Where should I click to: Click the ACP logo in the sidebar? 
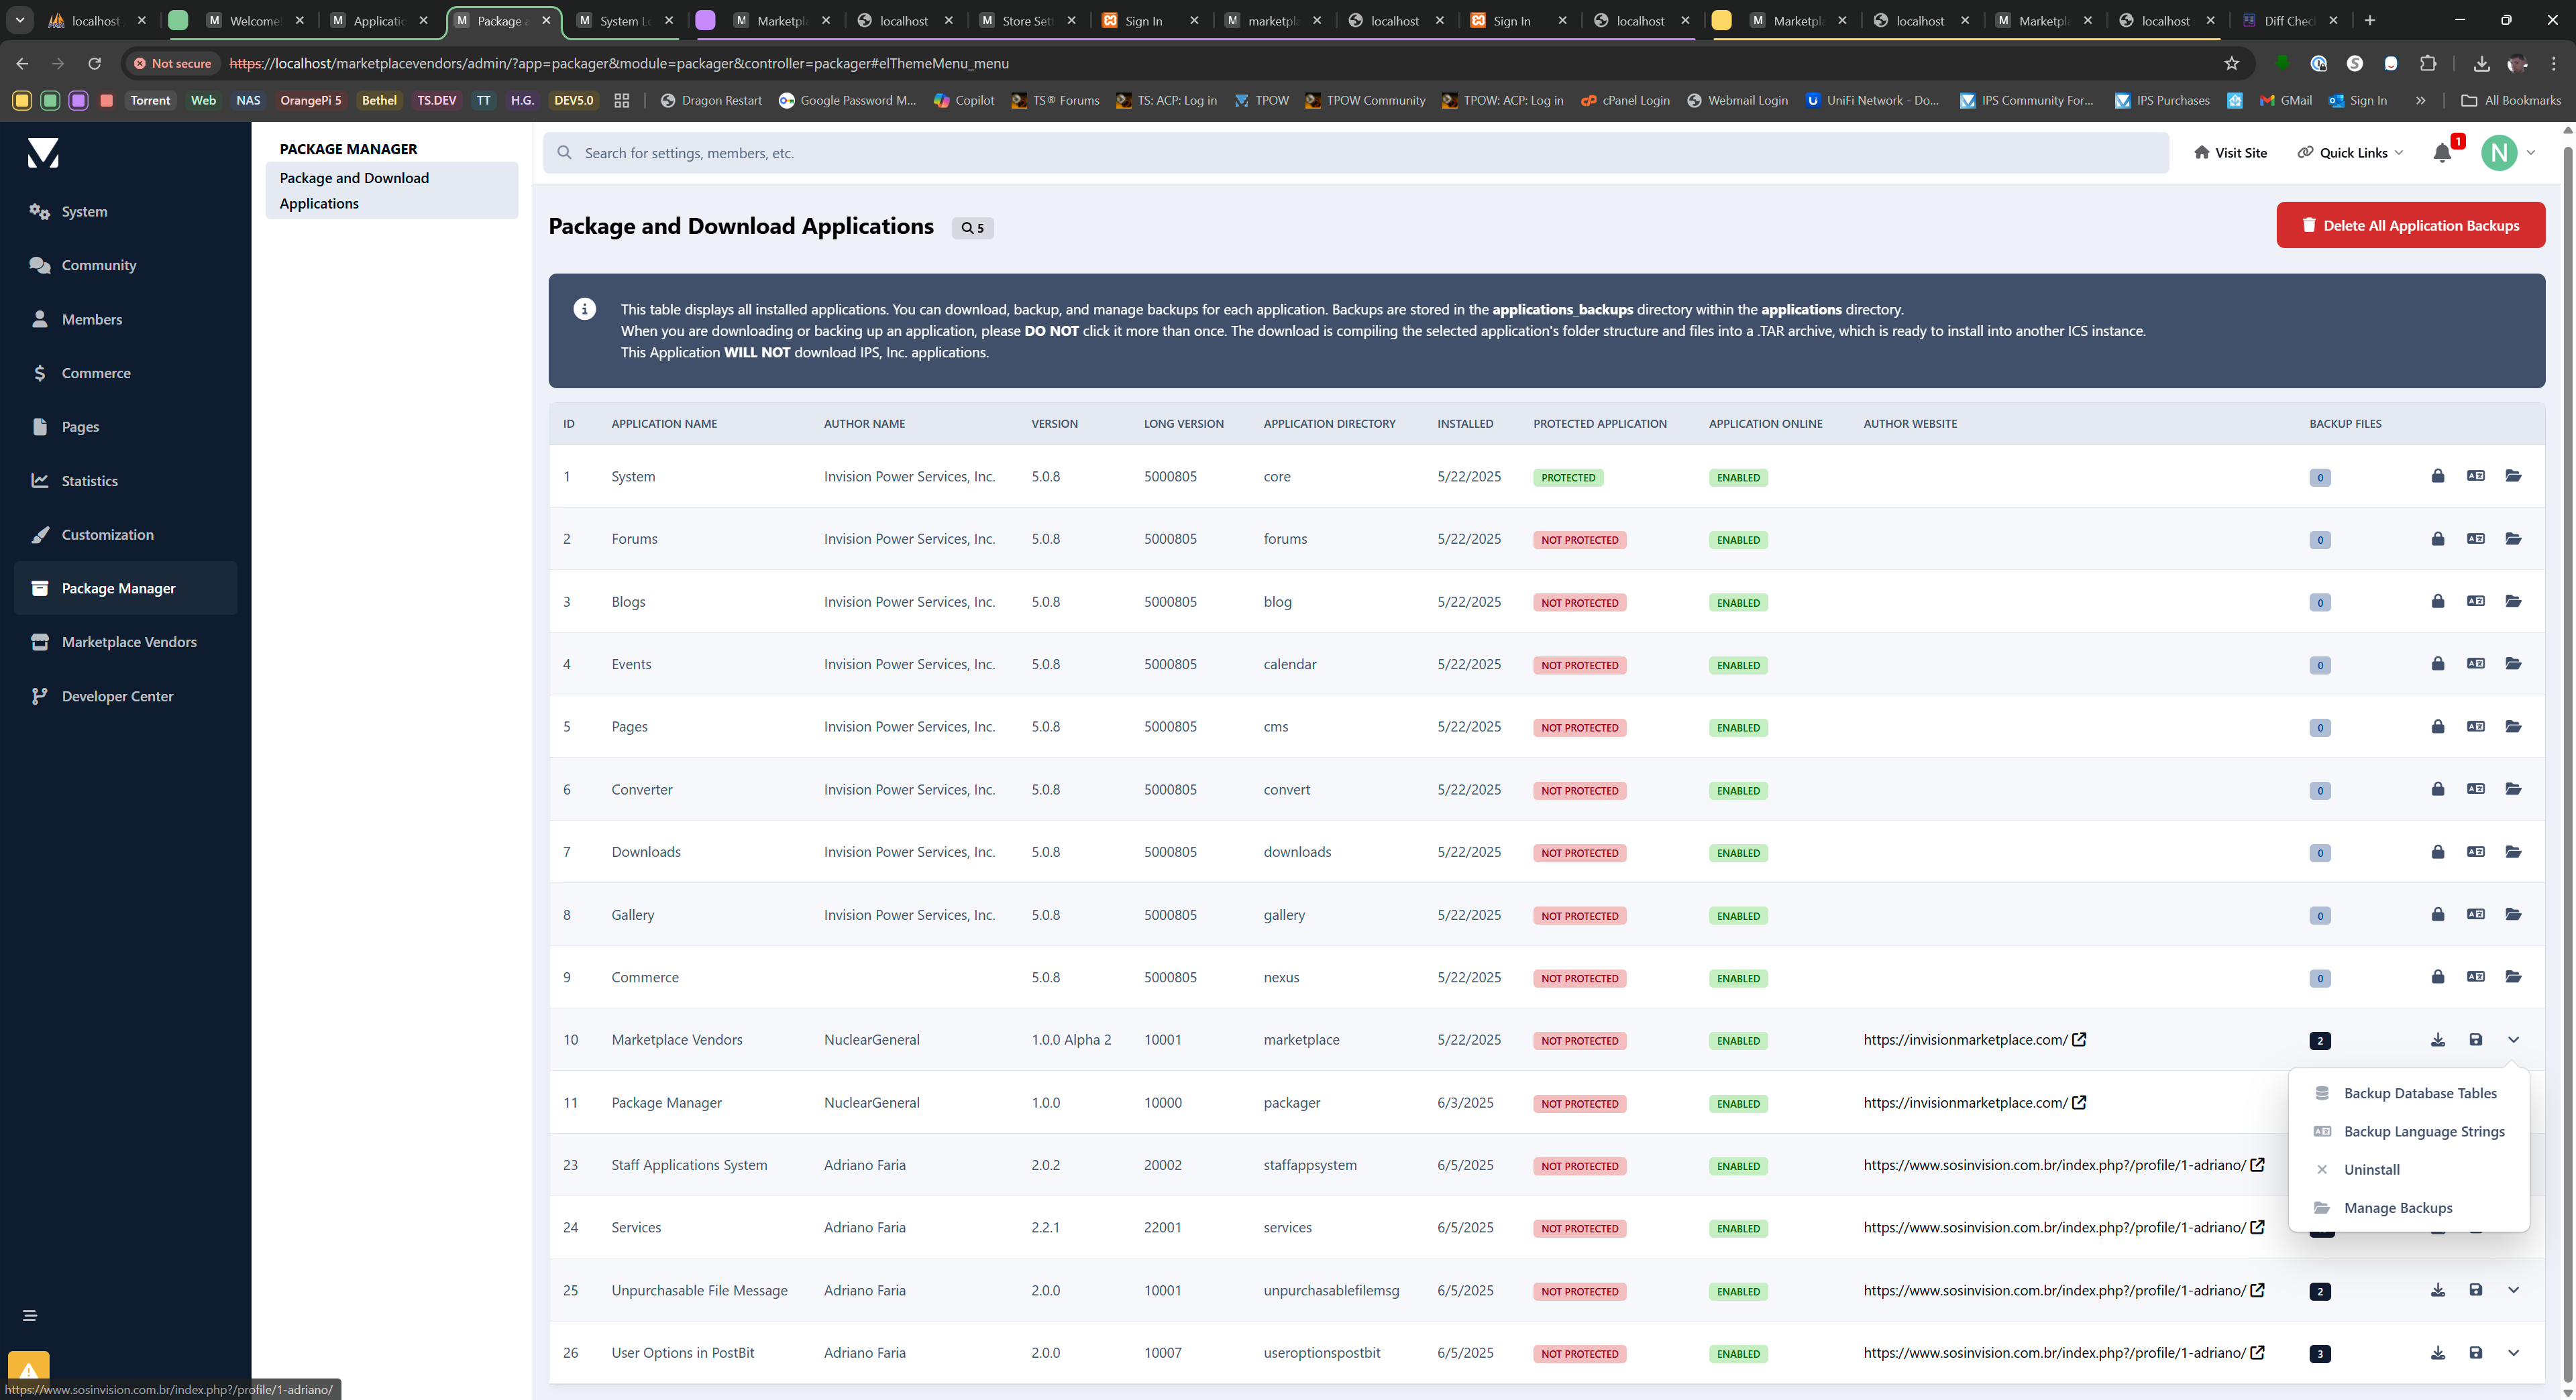click(x=43, y=153)
